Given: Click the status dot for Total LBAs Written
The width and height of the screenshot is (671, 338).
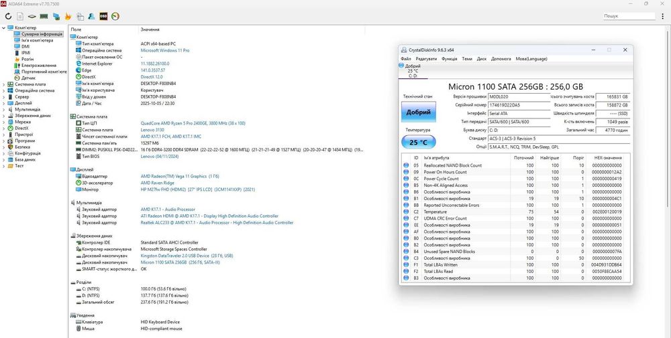Looking at the screenshot, I should pyautogui.click(x=406, y=264).
